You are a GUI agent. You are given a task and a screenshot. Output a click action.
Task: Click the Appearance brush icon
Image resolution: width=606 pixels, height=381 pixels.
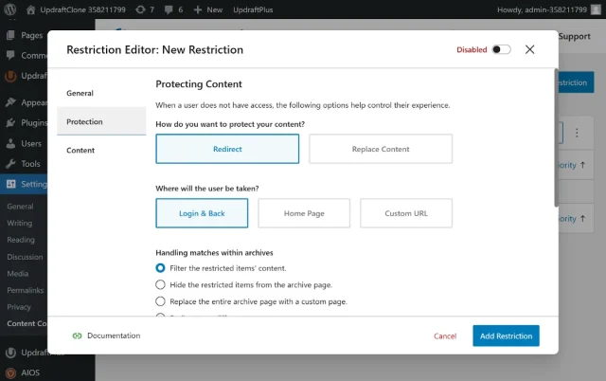10,102
